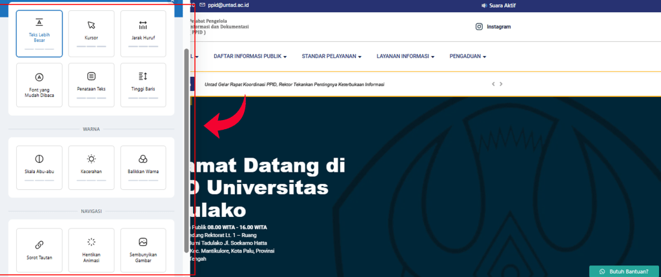Click the Butuh Bantuan help button
Image resolution: width=661 pixels, height=277 pixels.
click(x=624, y=271)
